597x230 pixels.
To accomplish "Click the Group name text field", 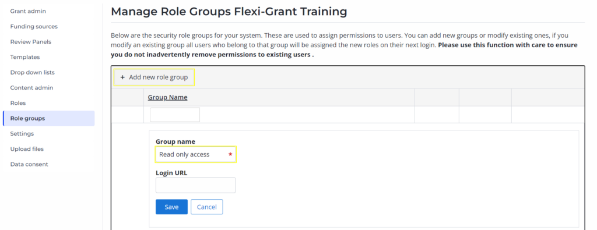I will [196, 154].
